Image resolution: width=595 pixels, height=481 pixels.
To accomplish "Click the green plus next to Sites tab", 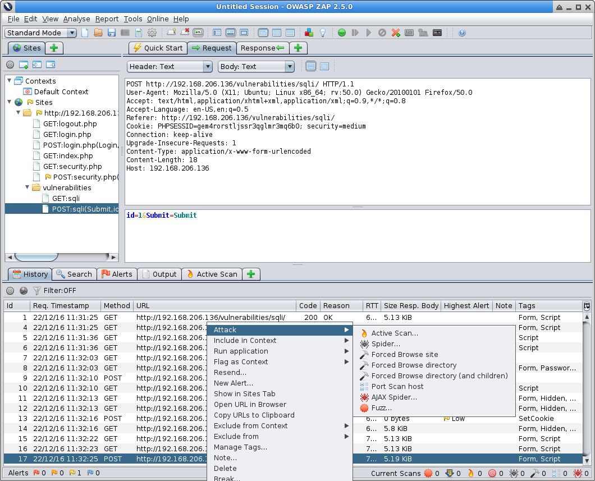I will point(54,48).
